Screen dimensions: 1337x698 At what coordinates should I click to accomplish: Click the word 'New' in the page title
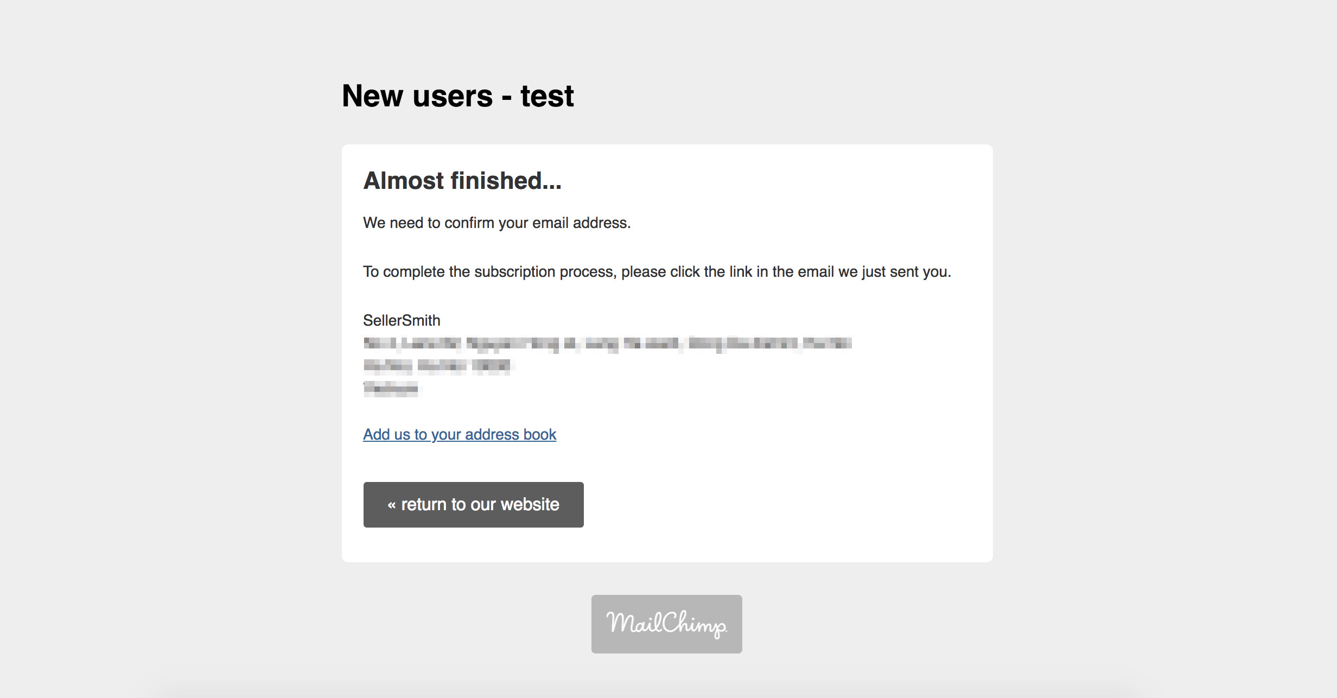pos(372,96)
